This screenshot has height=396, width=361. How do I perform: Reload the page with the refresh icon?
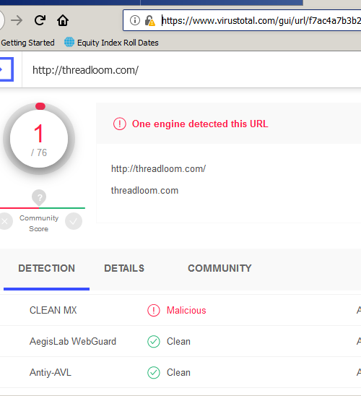coord(40,20)
